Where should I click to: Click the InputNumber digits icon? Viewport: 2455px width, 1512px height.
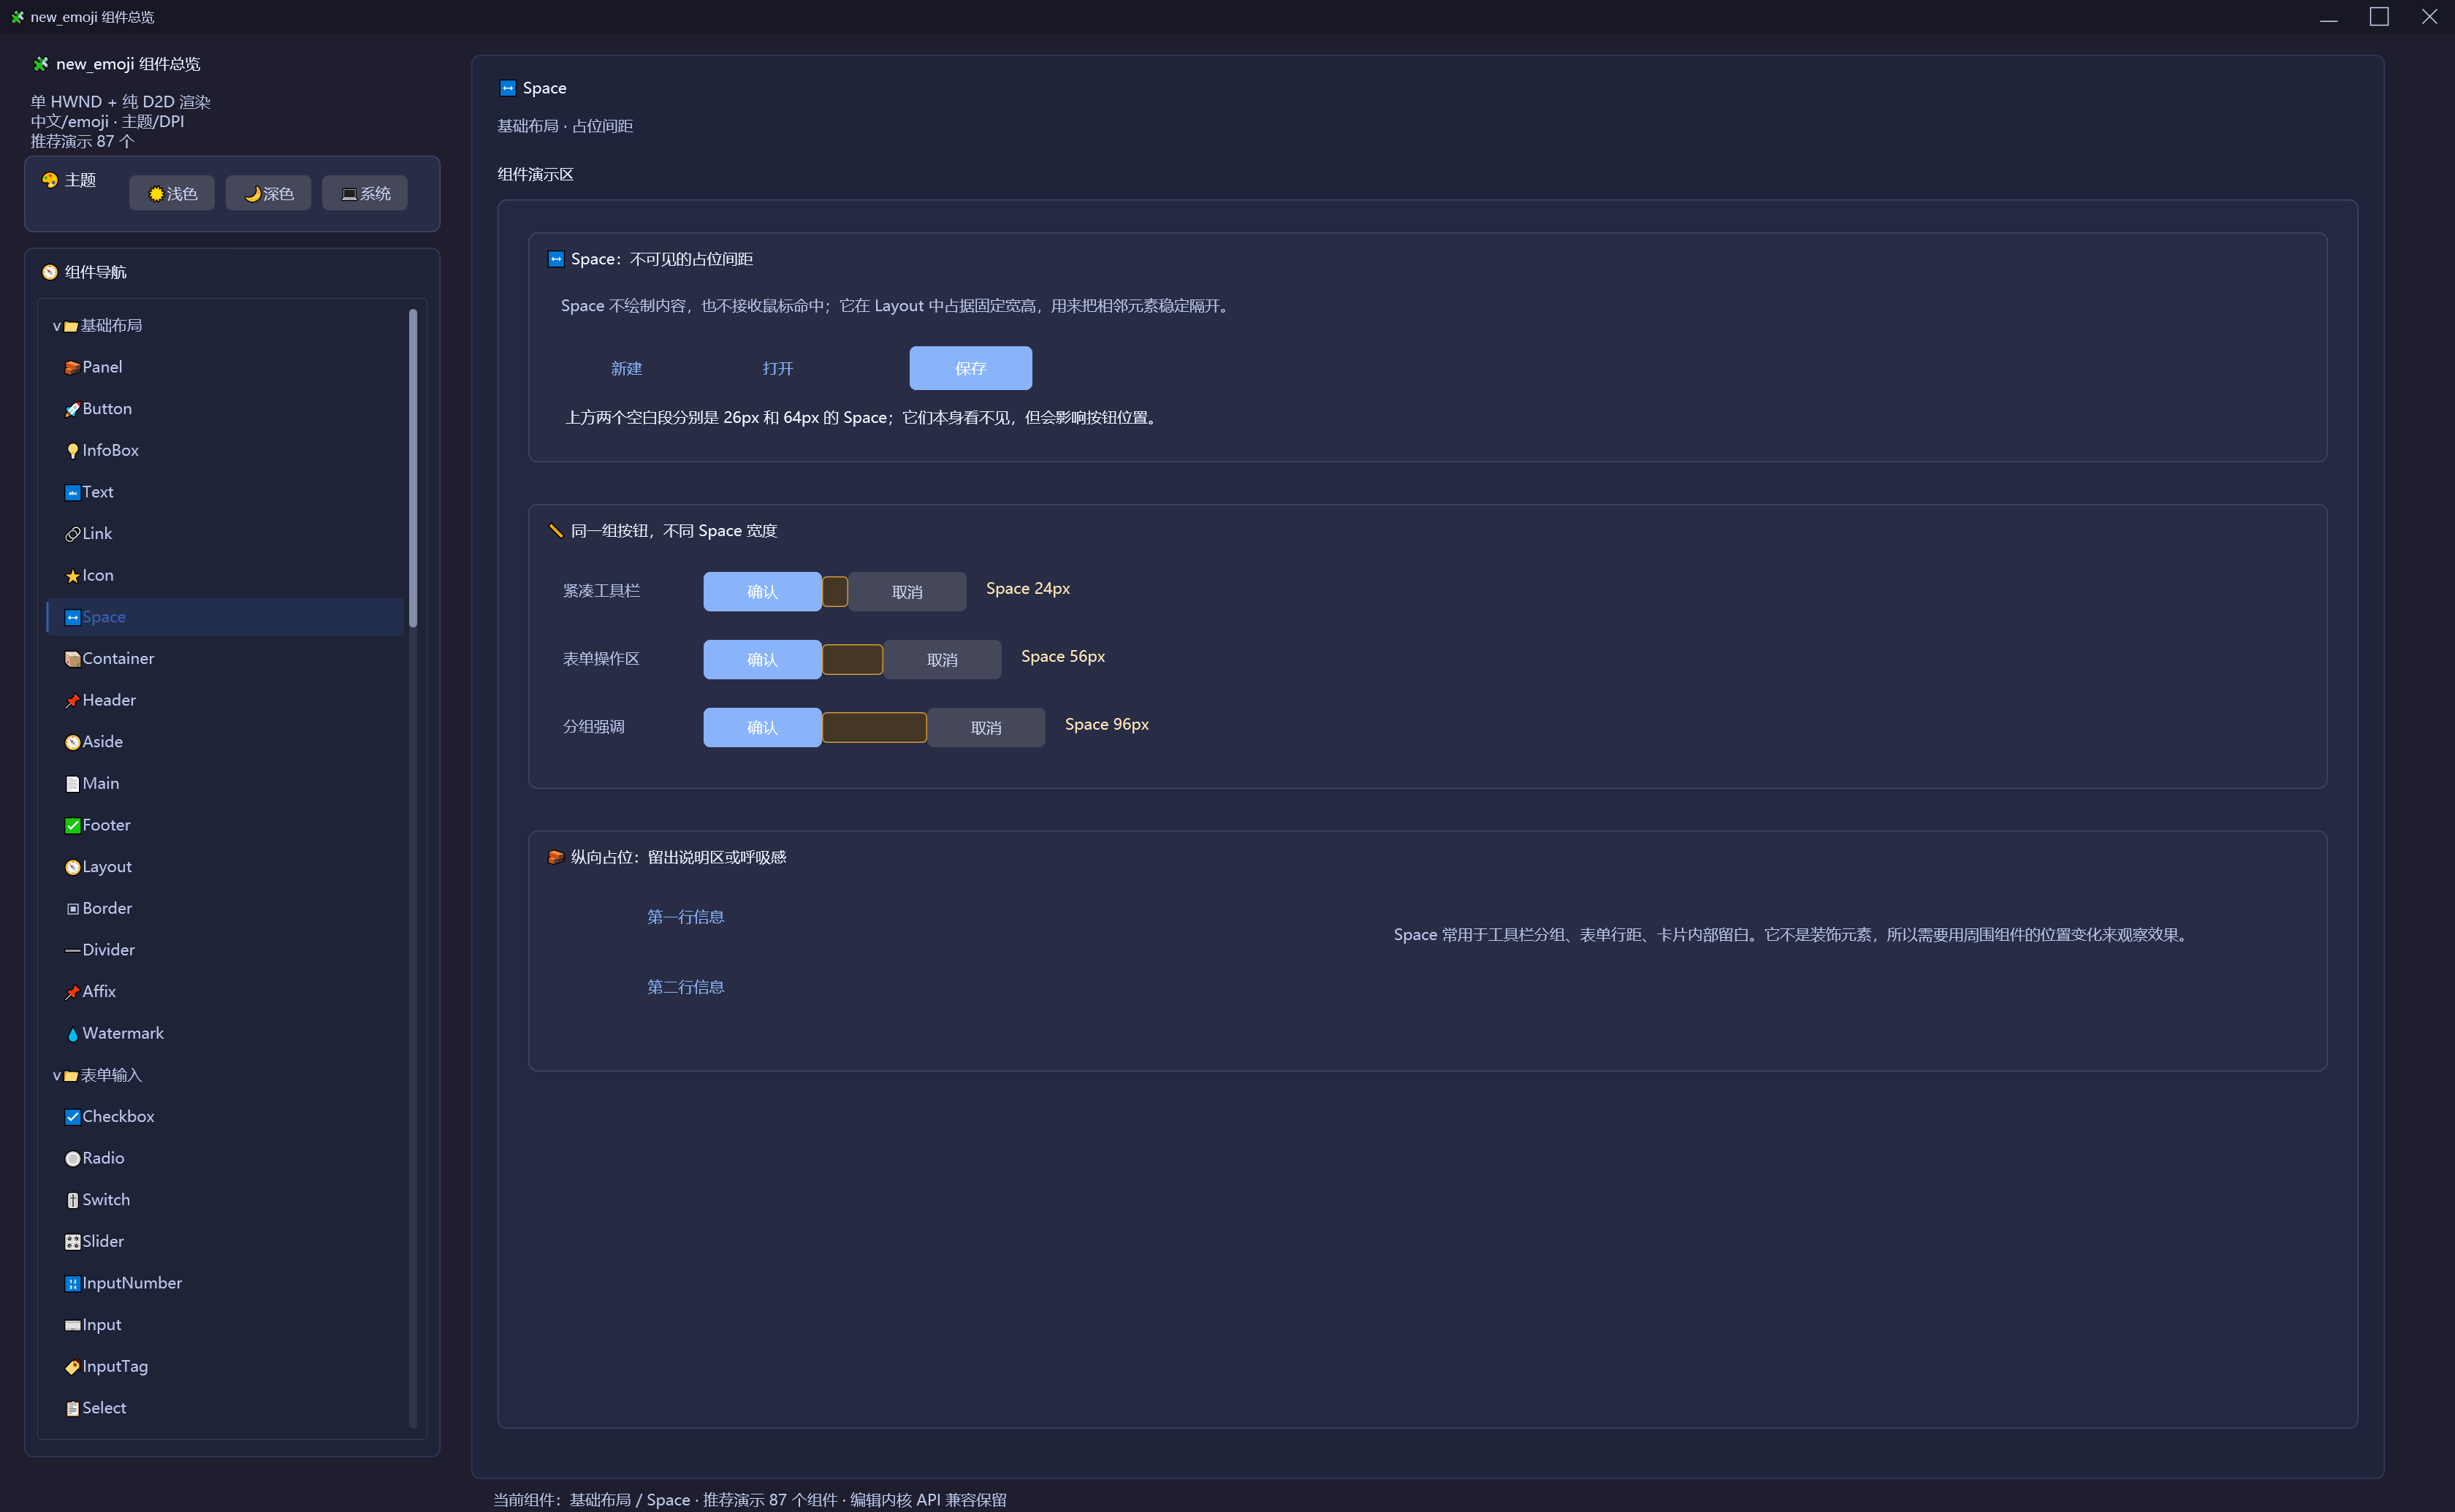point(72,1284)
